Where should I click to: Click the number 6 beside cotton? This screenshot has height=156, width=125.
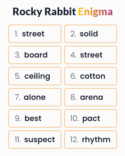click(x=73, y=76)
